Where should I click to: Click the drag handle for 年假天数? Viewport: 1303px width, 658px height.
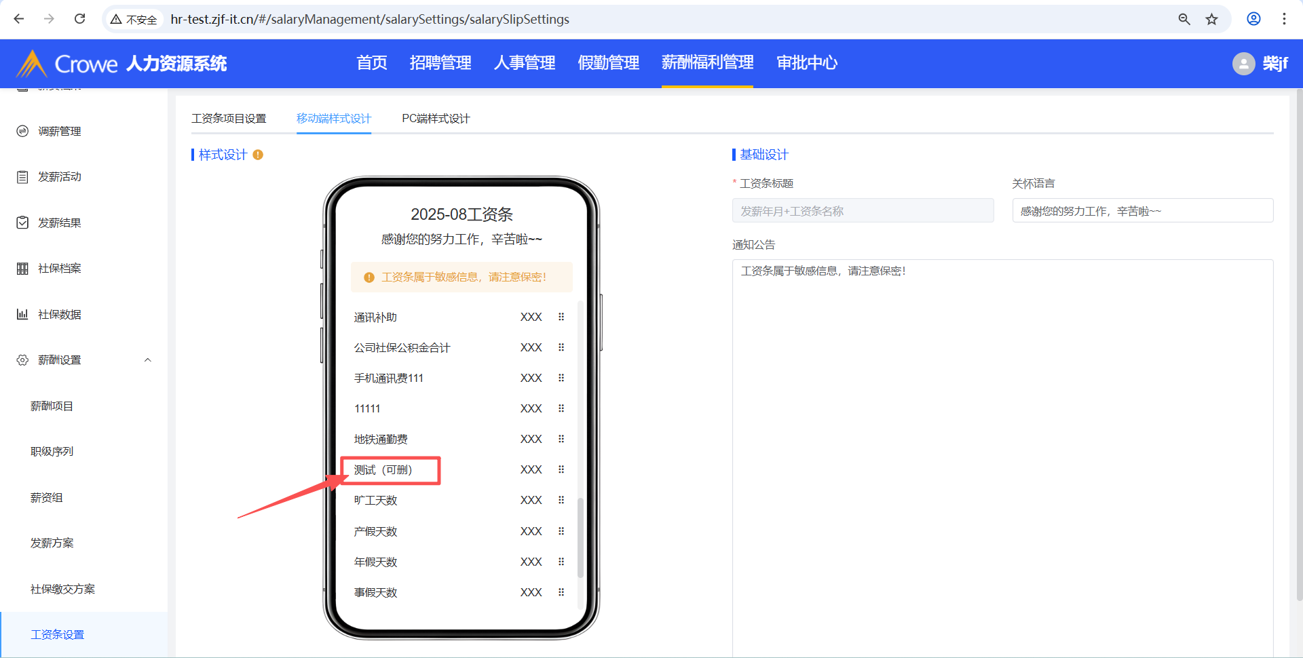point(561,562)
